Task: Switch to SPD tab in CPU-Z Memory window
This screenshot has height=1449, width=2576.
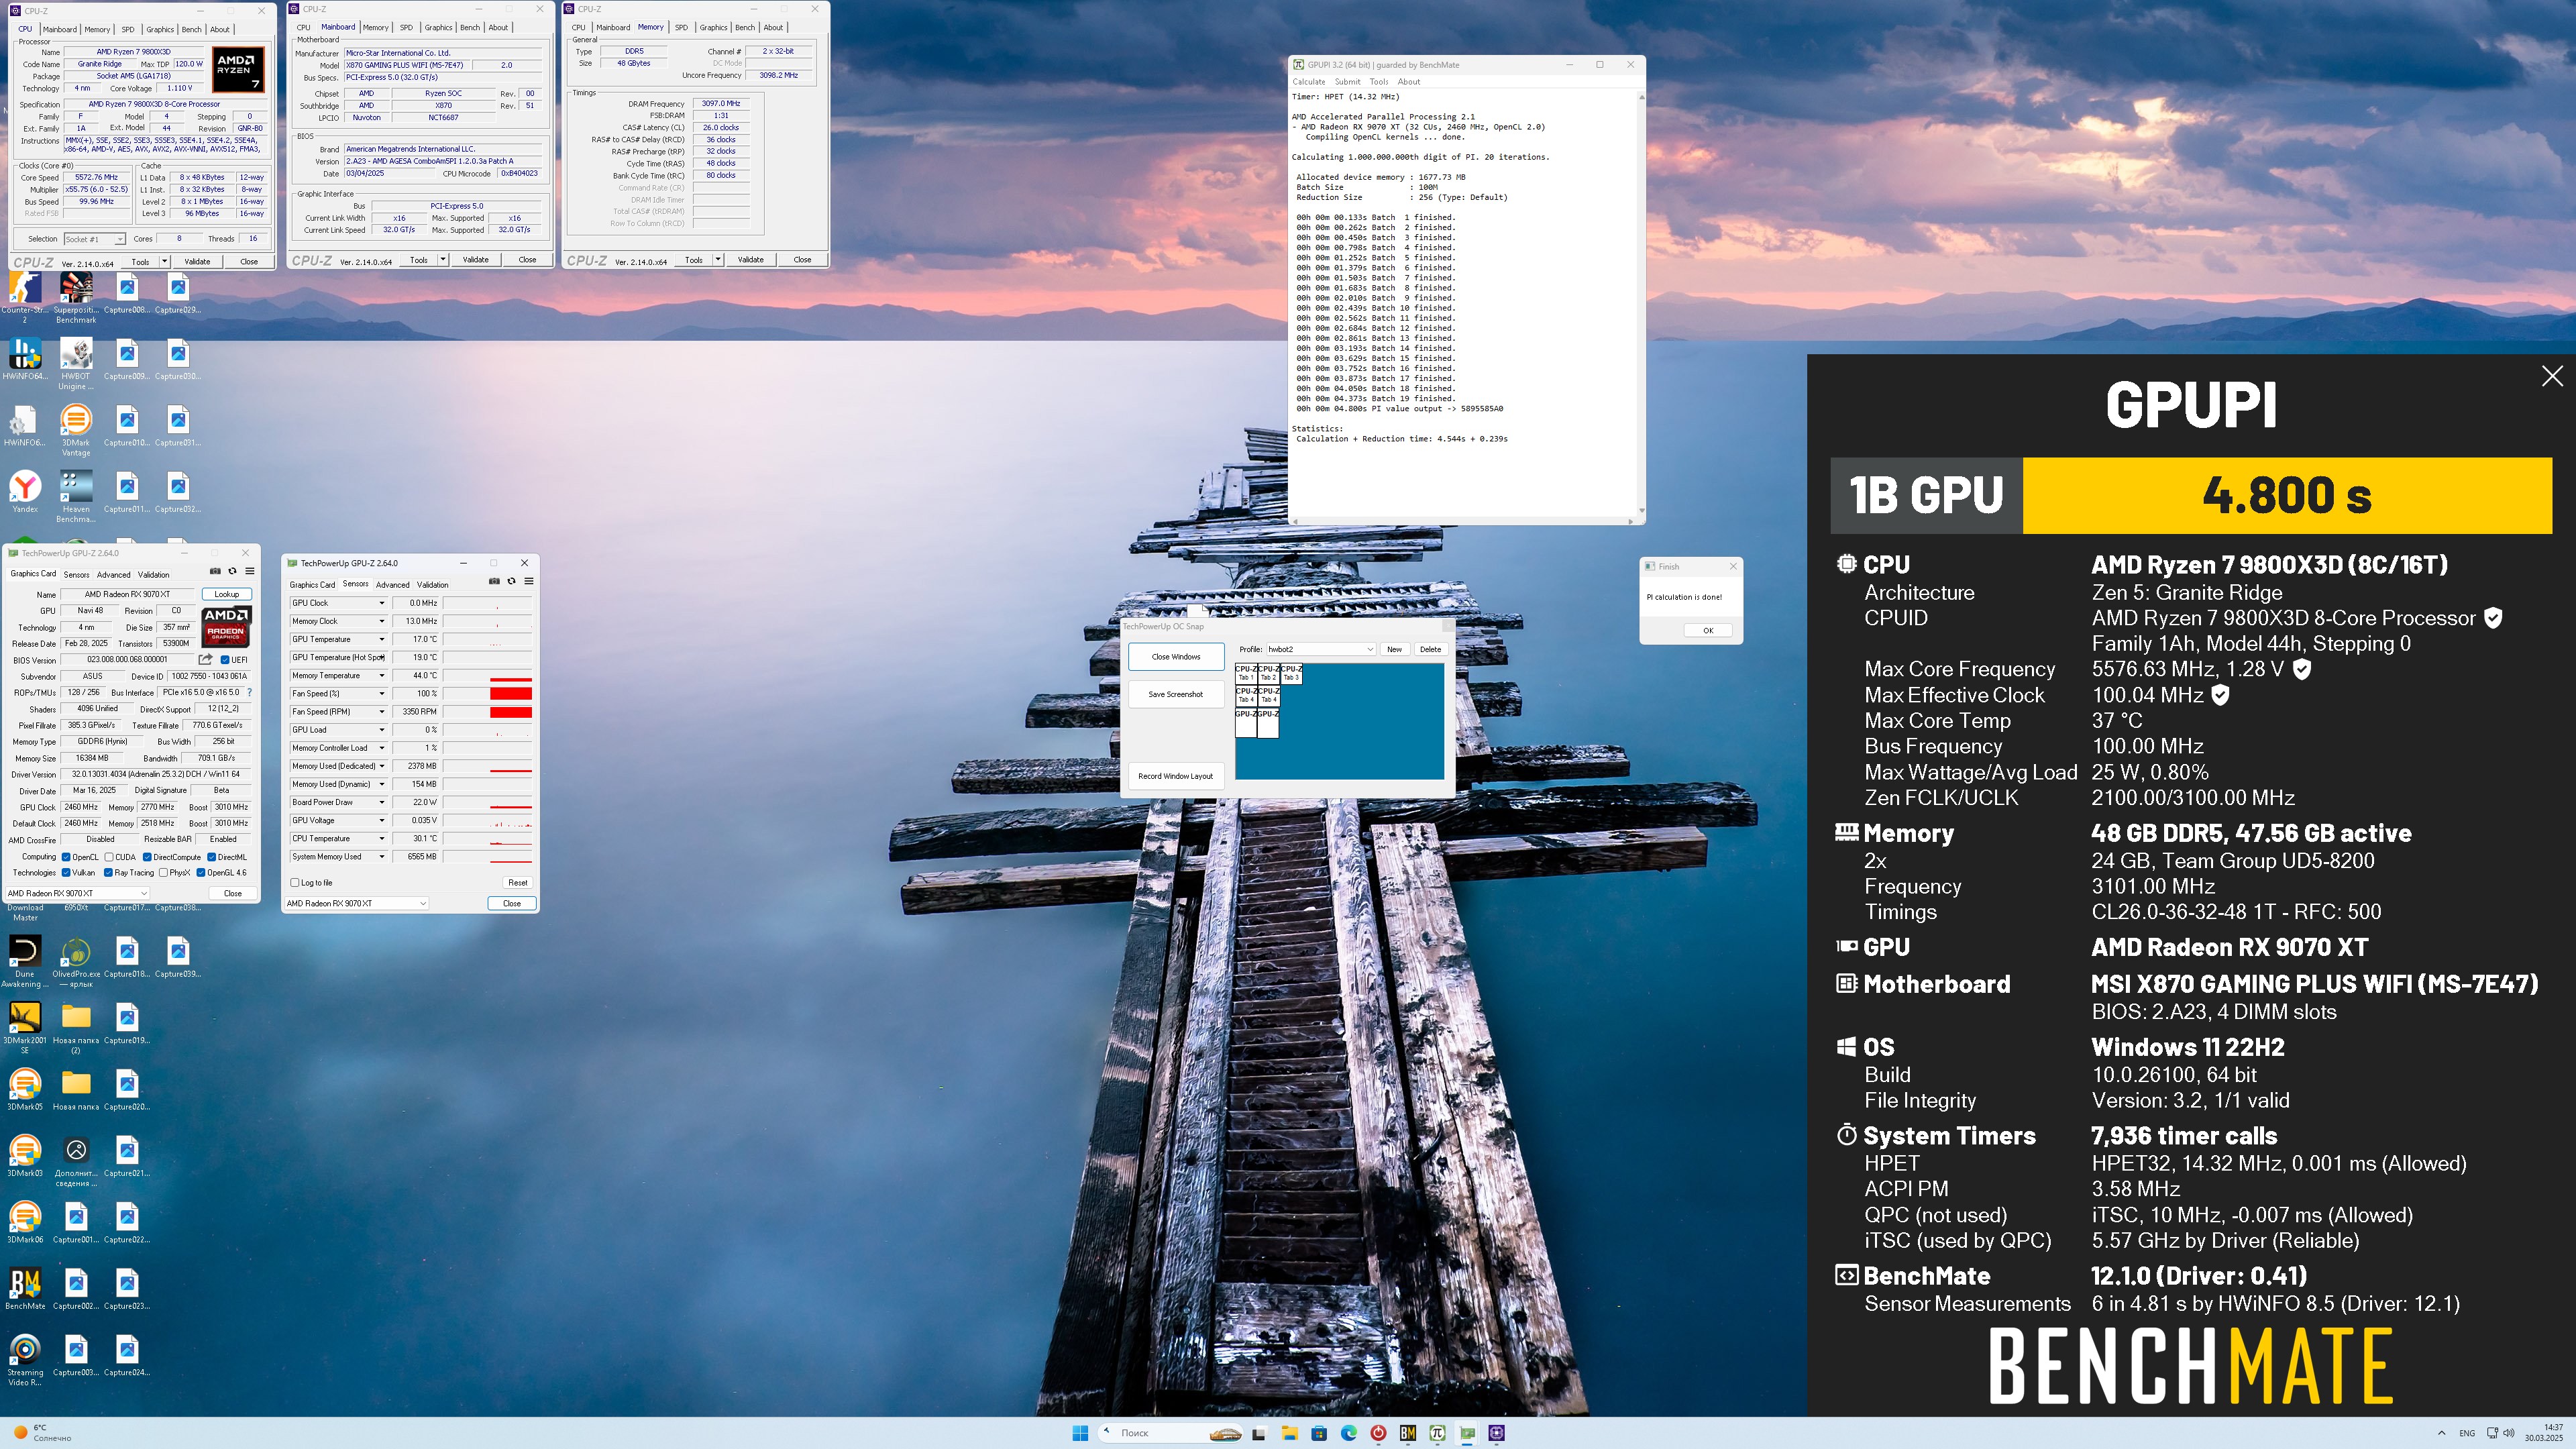Action: 681,28
